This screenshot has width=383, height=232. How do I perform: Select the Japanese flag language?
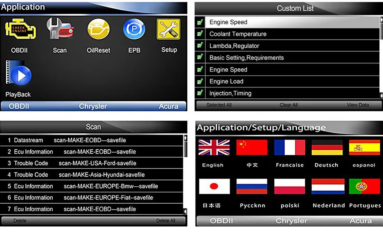[x=215, y=186]
